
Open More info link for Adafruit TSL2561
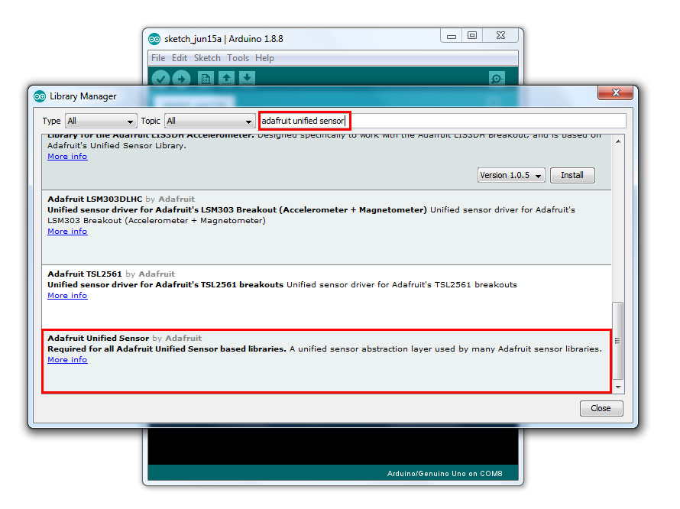coord(67,296)
